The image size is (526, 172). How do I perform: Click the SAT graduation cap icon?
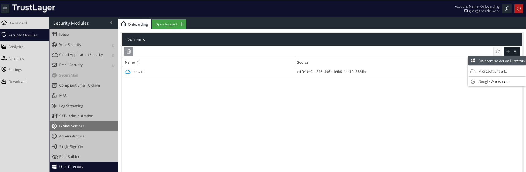pos(55,116)
